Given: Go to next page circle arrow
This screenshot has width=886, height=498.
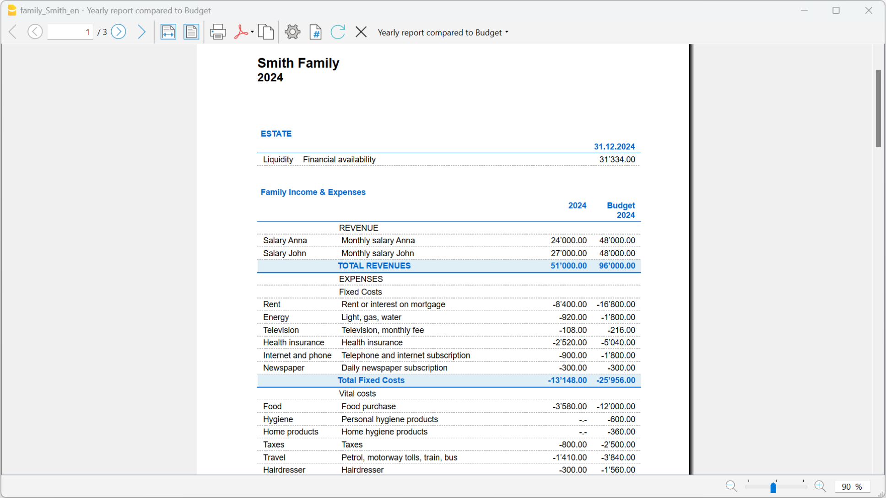Looking at the screenshot, I should click(x=119, y=32).
